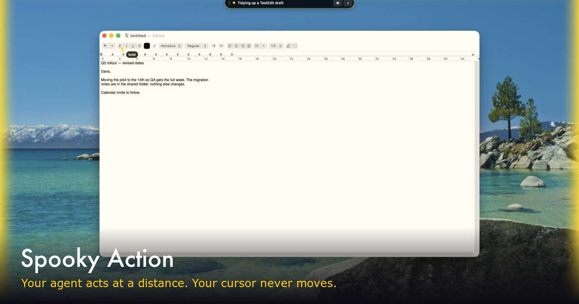
Task: Click the circle icon at the toolbar end
Action: pyautogui.click(x=295, y=46)
